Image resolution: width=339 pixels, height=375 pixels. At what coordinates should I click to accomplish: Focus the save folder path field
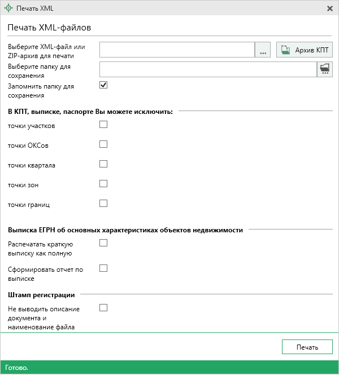pyautogui.click(x=207, y=69)
